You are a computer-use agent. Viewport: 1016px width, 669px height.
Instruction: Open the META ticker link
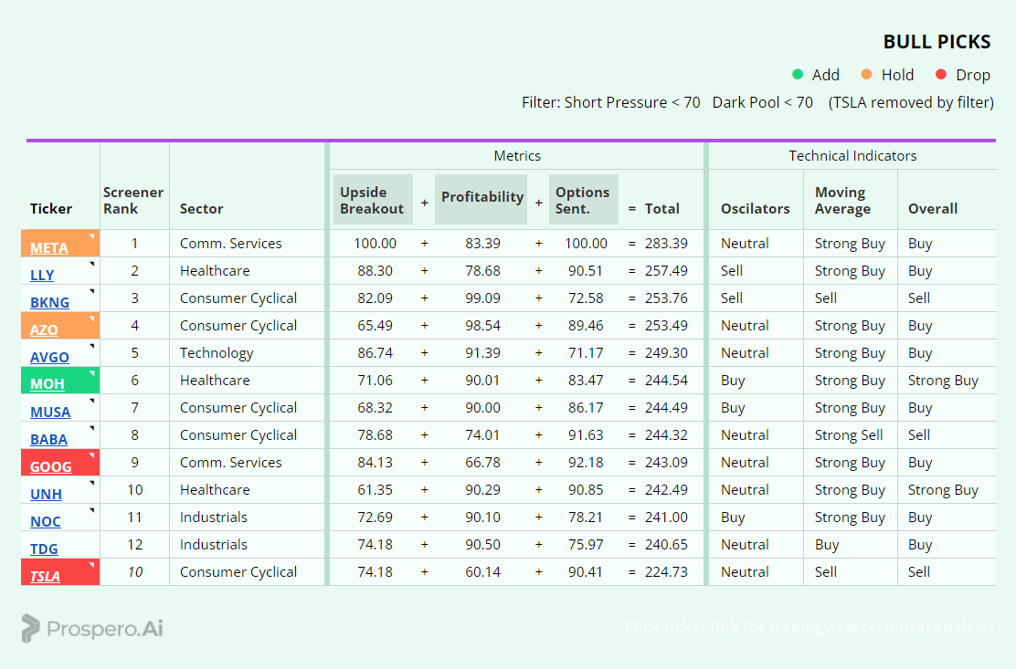pos(49,248)
